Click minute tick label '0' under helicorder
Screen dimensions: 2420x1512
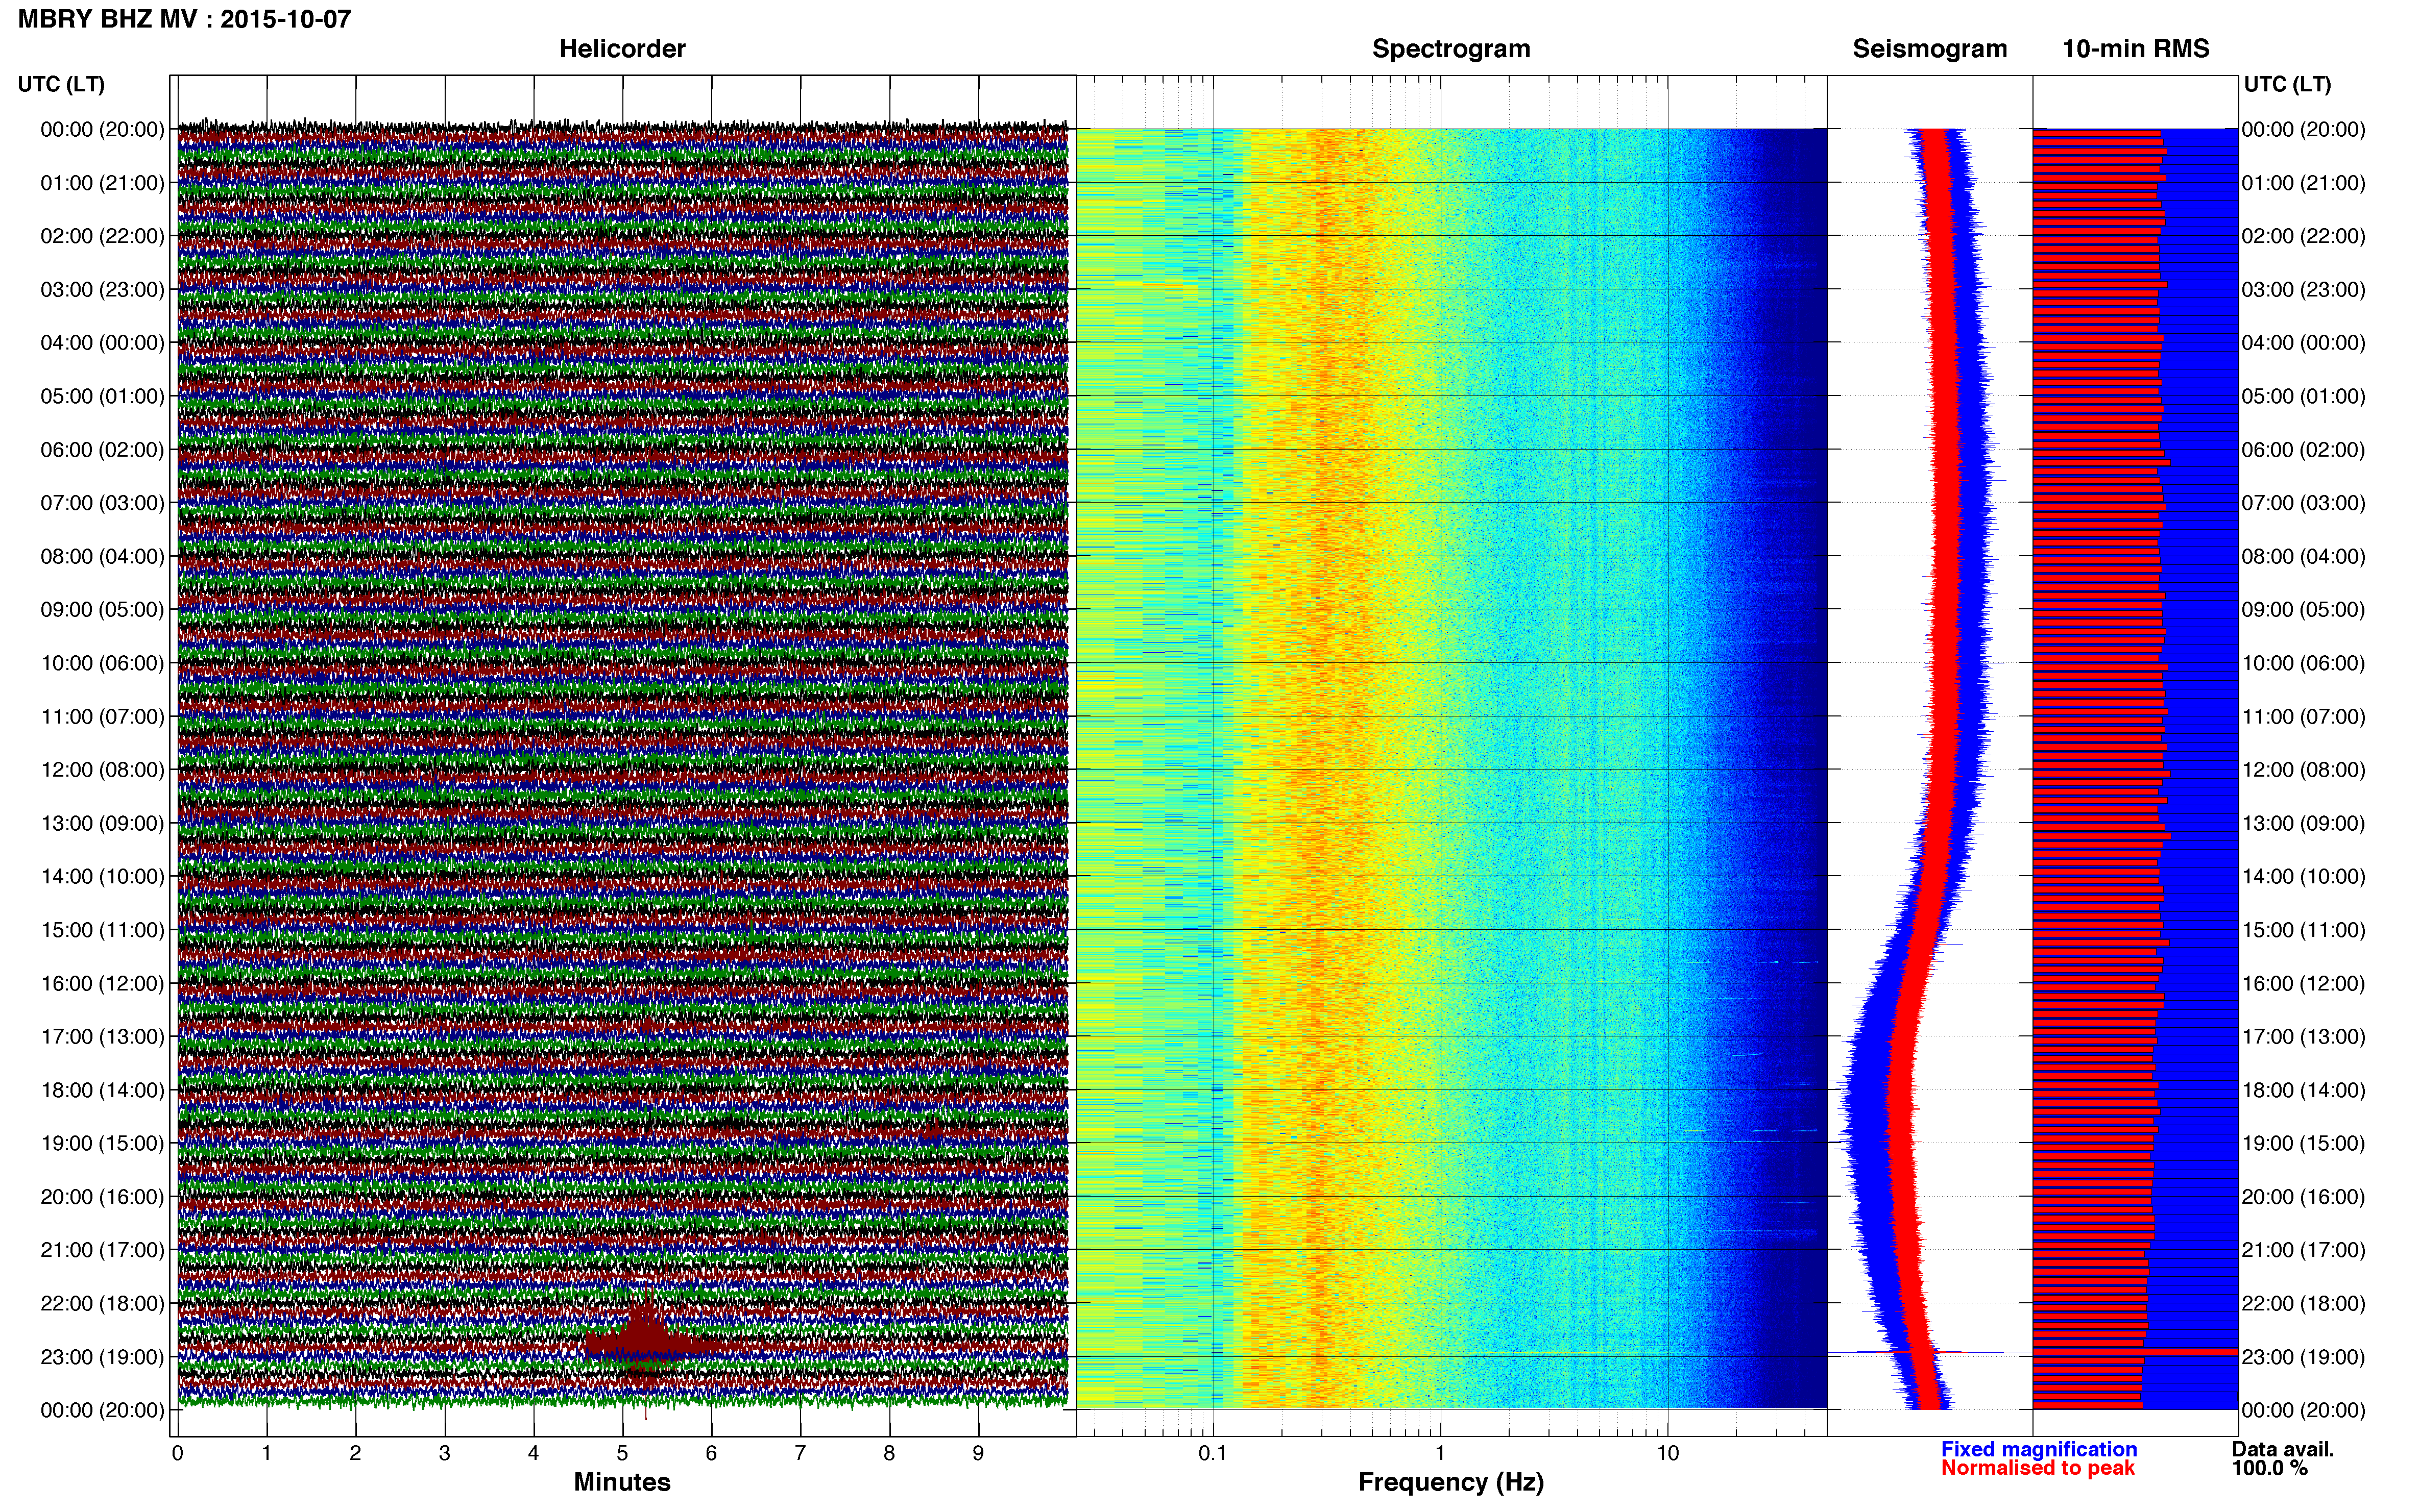click(x=177, y=1454)
